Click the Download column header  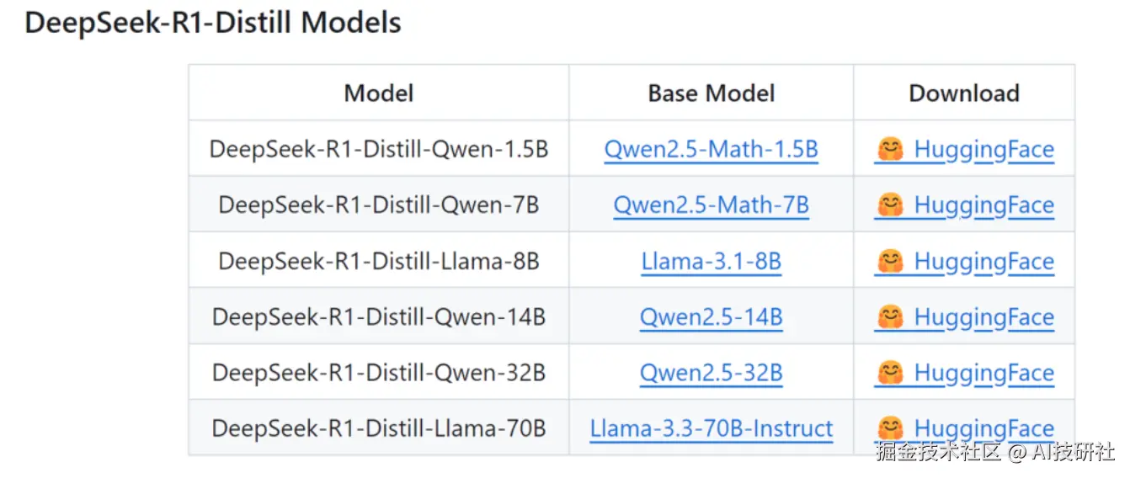963,93
